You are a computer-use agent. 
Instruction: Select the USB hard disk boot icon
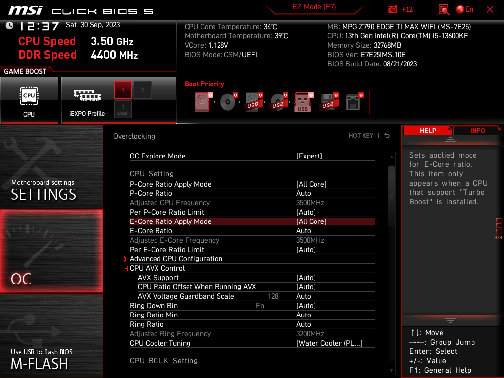point(253,102)
